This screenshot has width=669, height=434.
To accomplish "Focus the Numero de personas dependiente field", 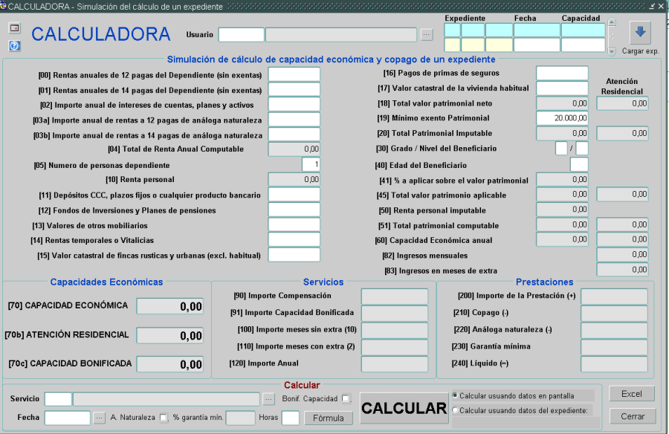I will (x=311, y=164).
